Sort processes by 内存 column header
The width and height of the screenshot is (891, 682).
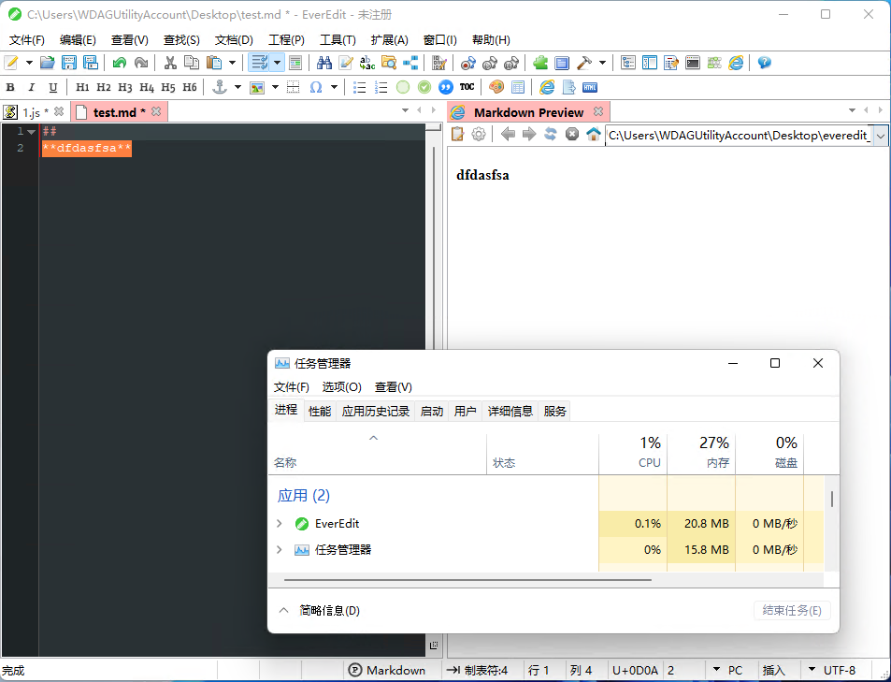[701, 453]
